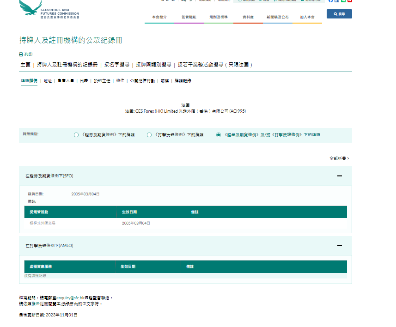The height and width of the screenshot is (327, 396).
Task: Switch to the 公開紀律行動 tab
Action: (142, 81)
